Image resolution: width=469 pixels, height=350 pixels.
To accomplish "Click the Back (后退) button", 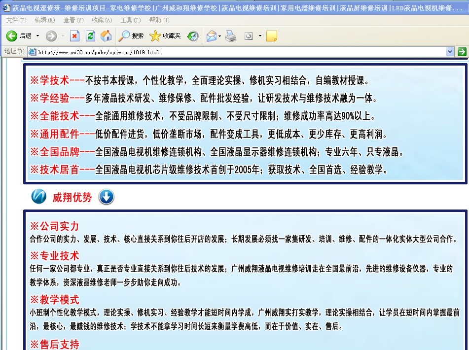I will [19, 36].
